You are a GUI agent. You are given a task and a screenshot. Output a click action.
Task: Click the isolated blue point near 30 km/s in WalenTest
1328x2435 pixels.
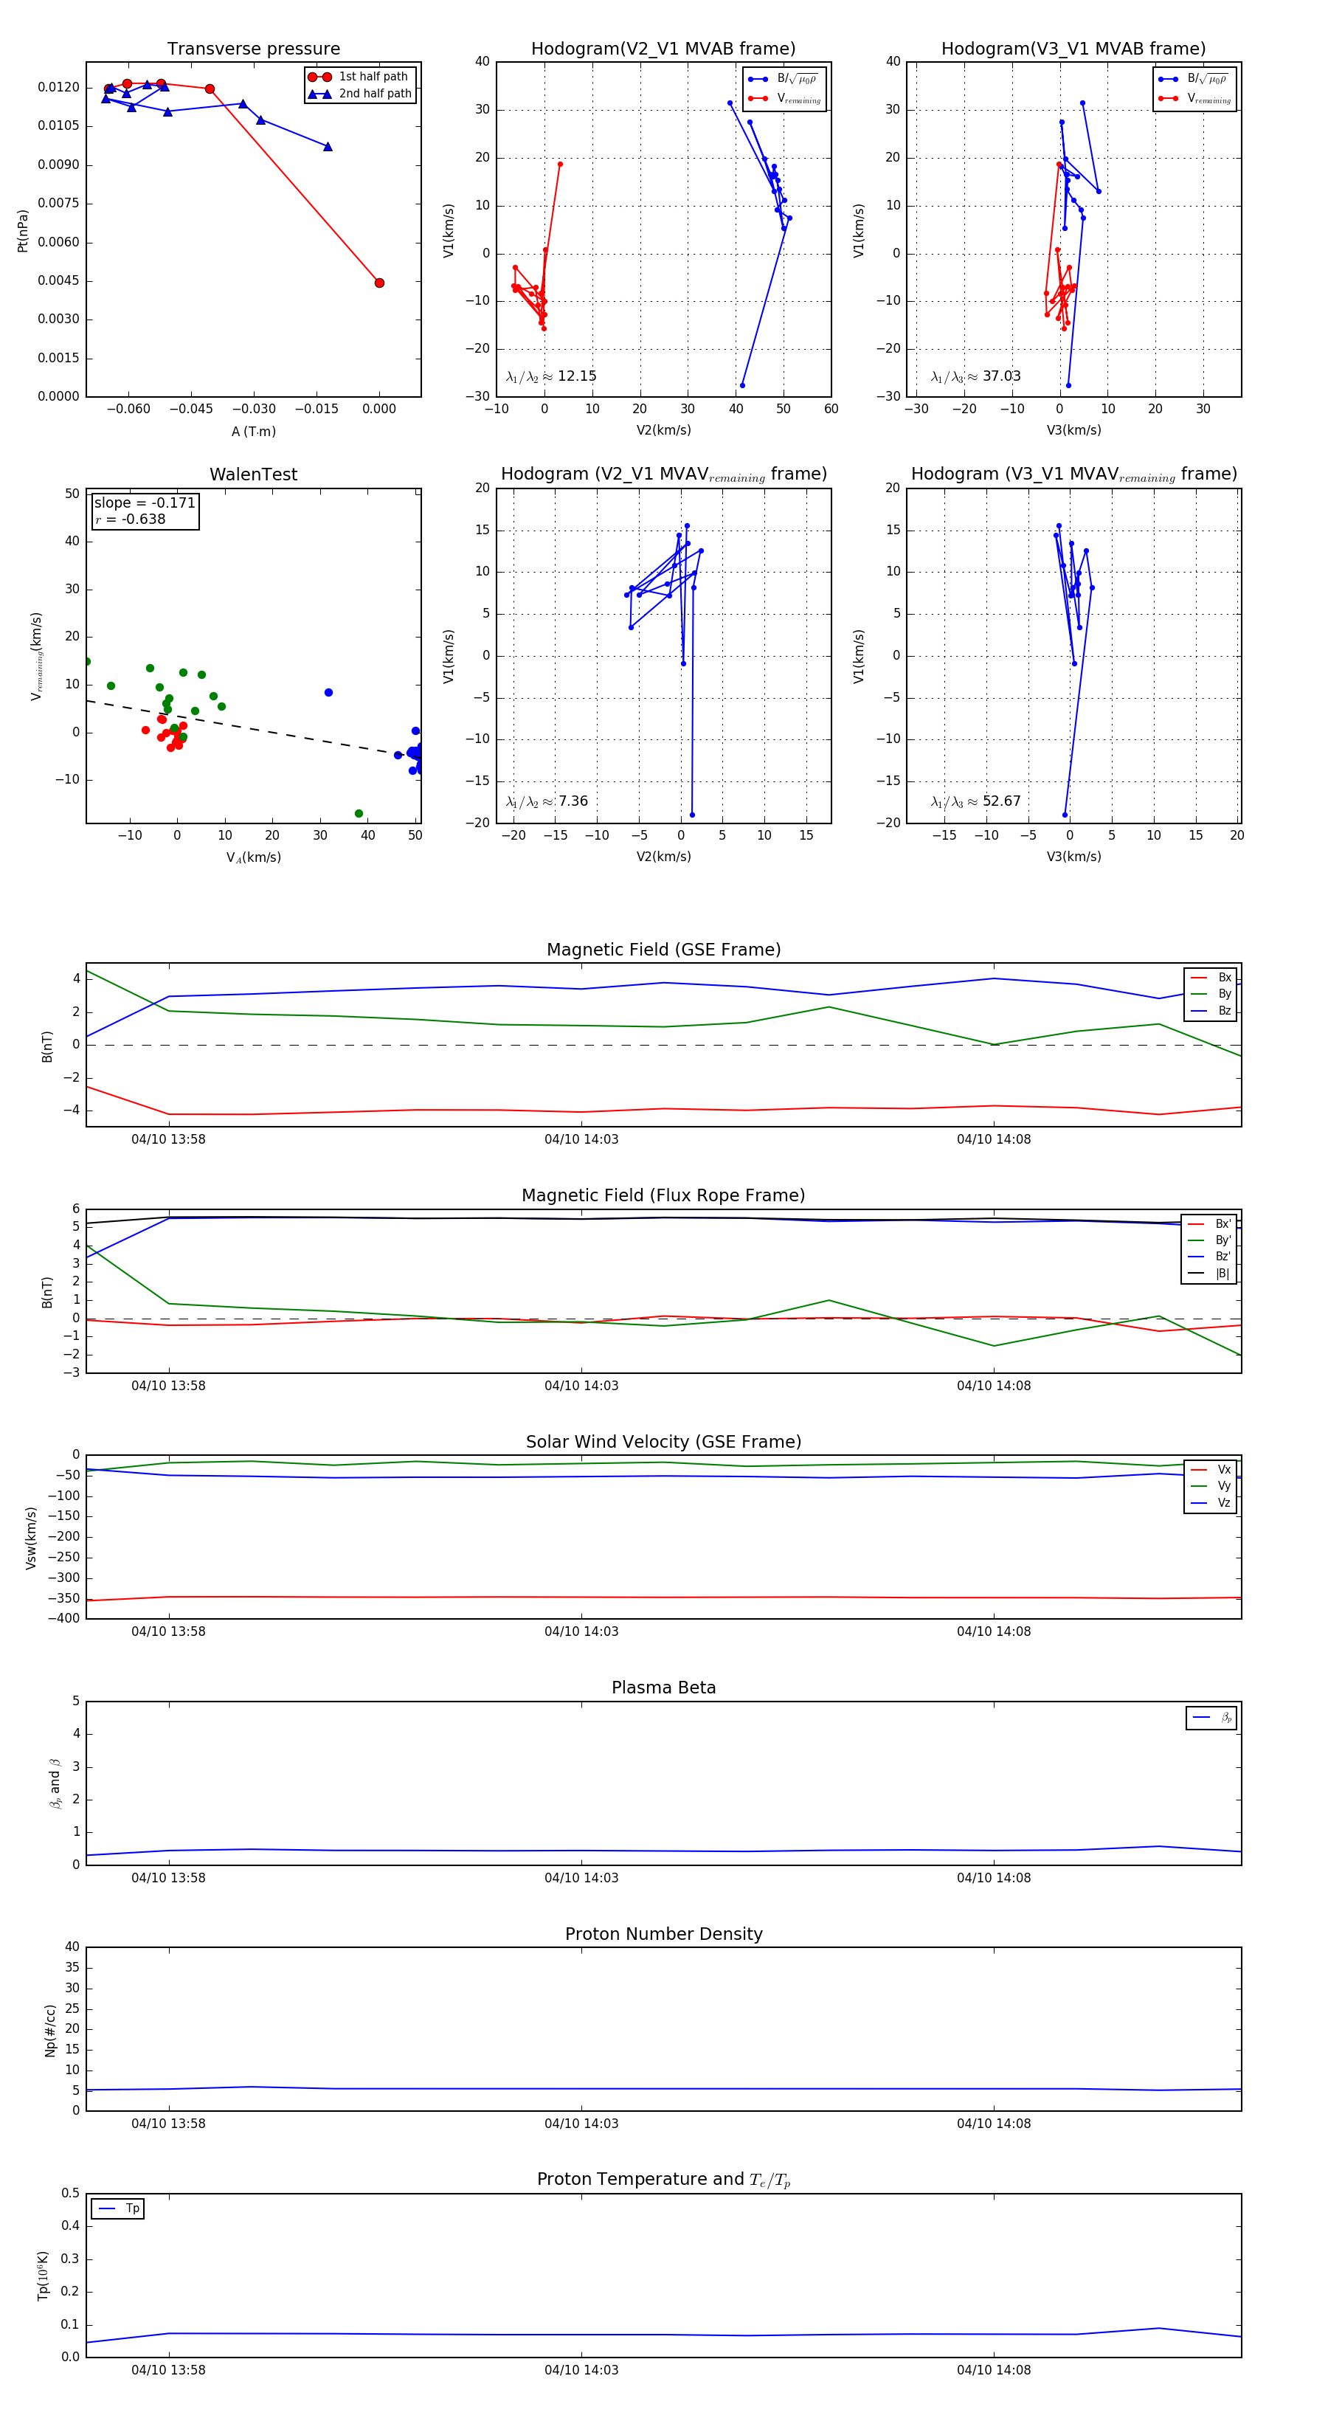(x=328, y=693)
